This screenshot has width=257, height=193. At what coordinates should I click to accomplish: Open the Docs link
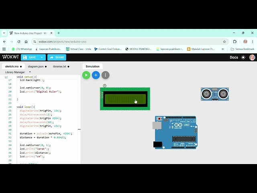(234, 57)
